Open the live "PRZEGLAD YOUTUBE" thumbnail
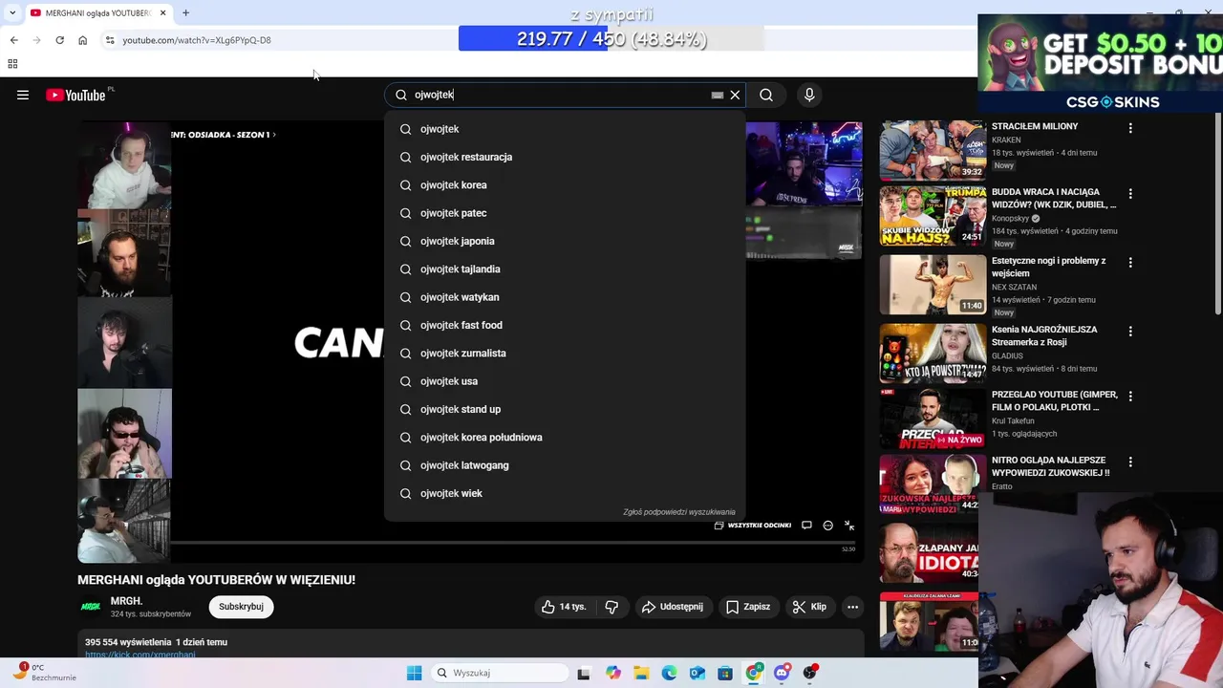The width and height of the screenshot is (1223, 688). (x=933, y=419)
